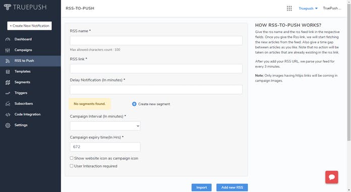This screenshot has height=192, width=351.
Task: Click Max allowed characters count text
Action: (x=95, y=50)
